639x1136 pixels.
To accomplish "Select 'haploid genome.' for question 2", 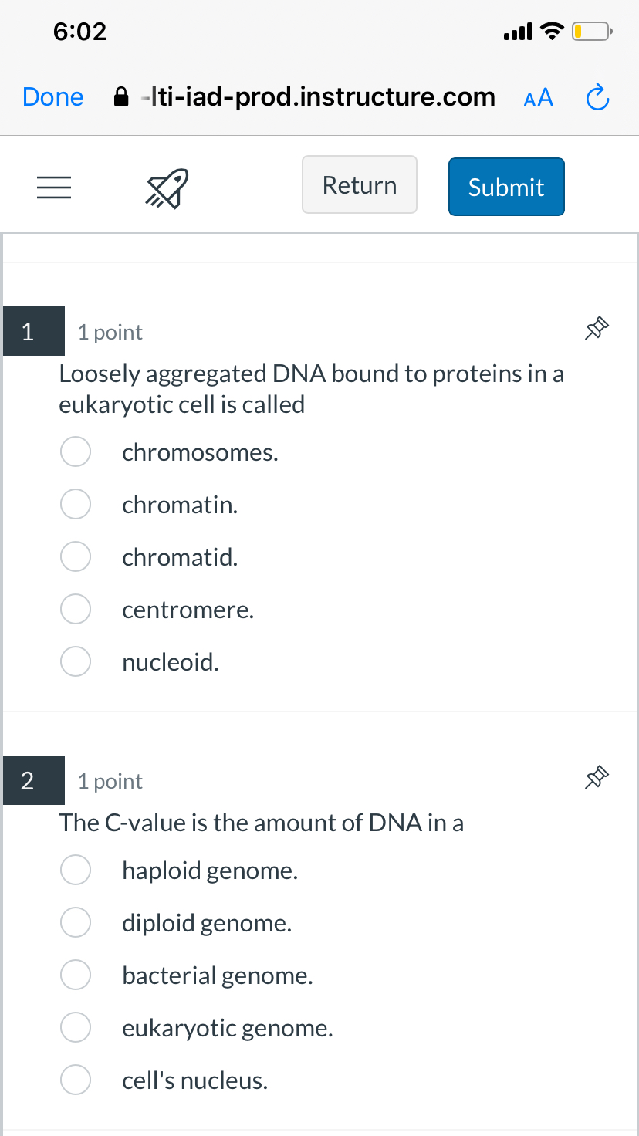I will [x=76, y=871].
